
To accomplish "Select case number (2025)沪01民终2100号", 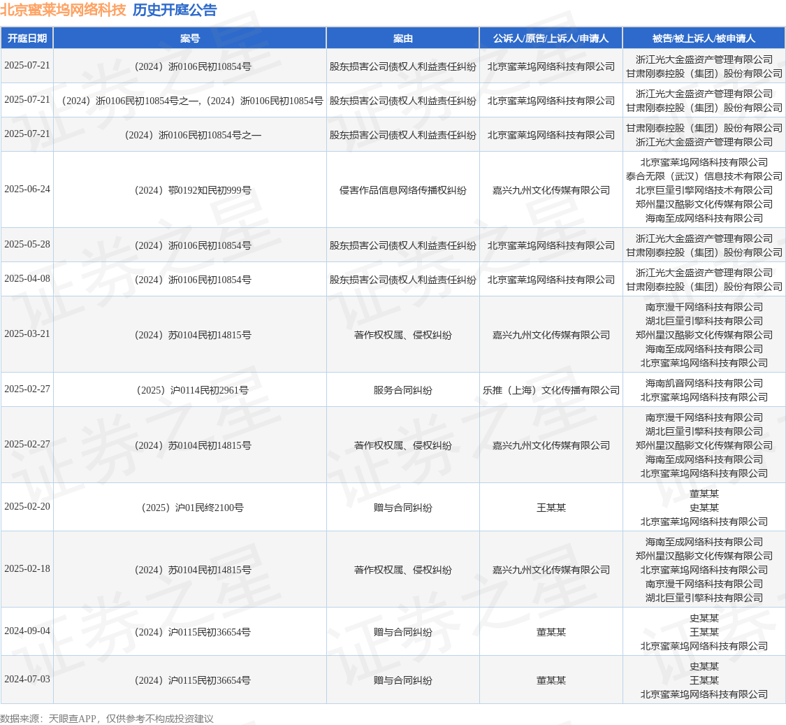I will (x=193, y=508).
